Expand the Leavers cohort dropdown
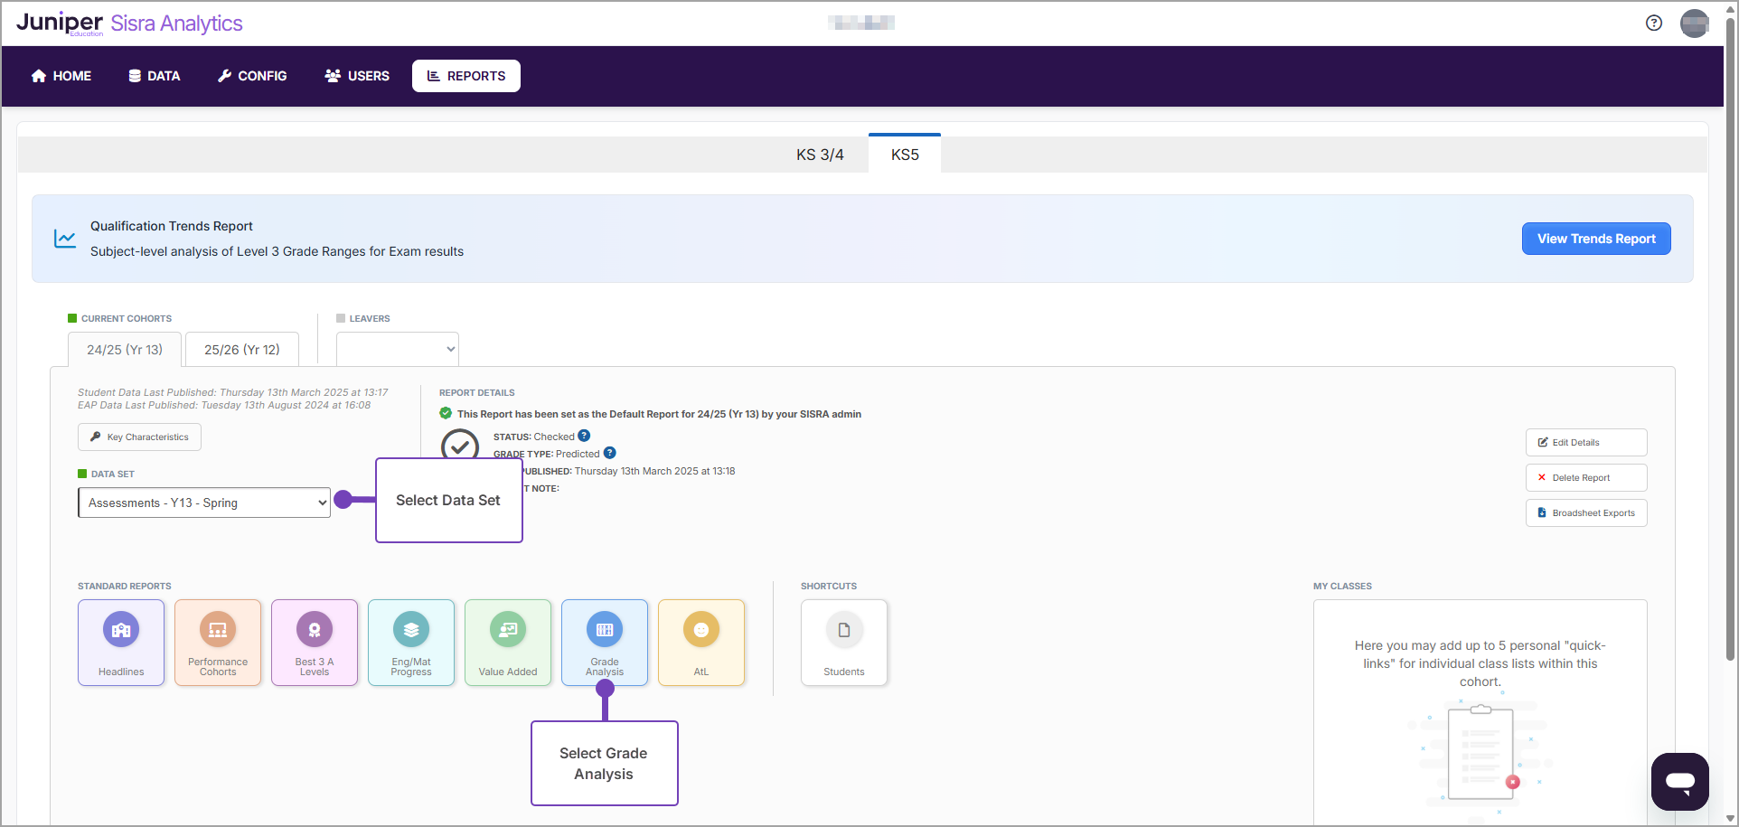 click(x=398, y=349)
